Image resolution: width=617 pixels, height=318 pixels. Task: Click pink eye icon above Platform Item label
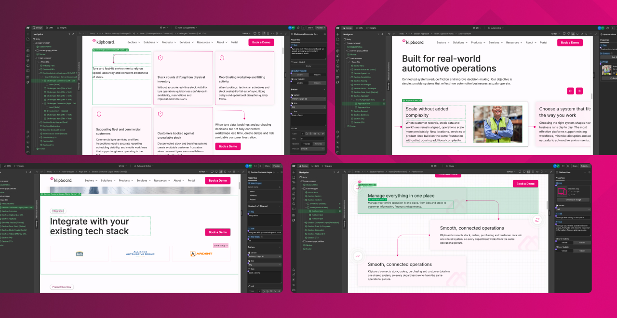coord(360,182)
